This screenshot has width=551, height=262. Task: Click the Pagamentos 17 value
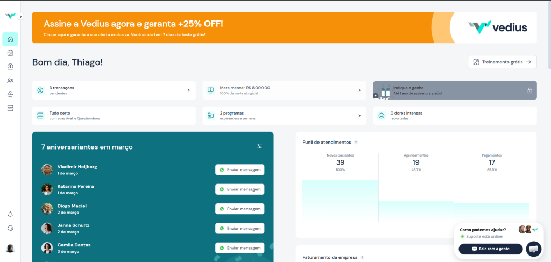click(492, 162)
